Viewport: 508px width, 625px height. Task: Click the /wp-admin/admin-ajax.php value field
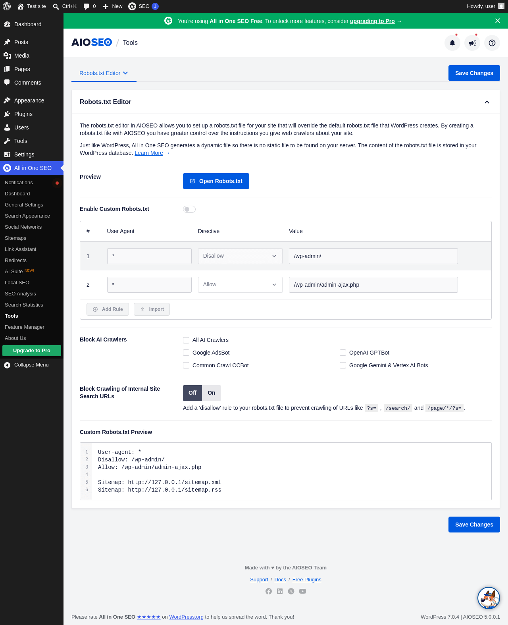click(373, 285)
